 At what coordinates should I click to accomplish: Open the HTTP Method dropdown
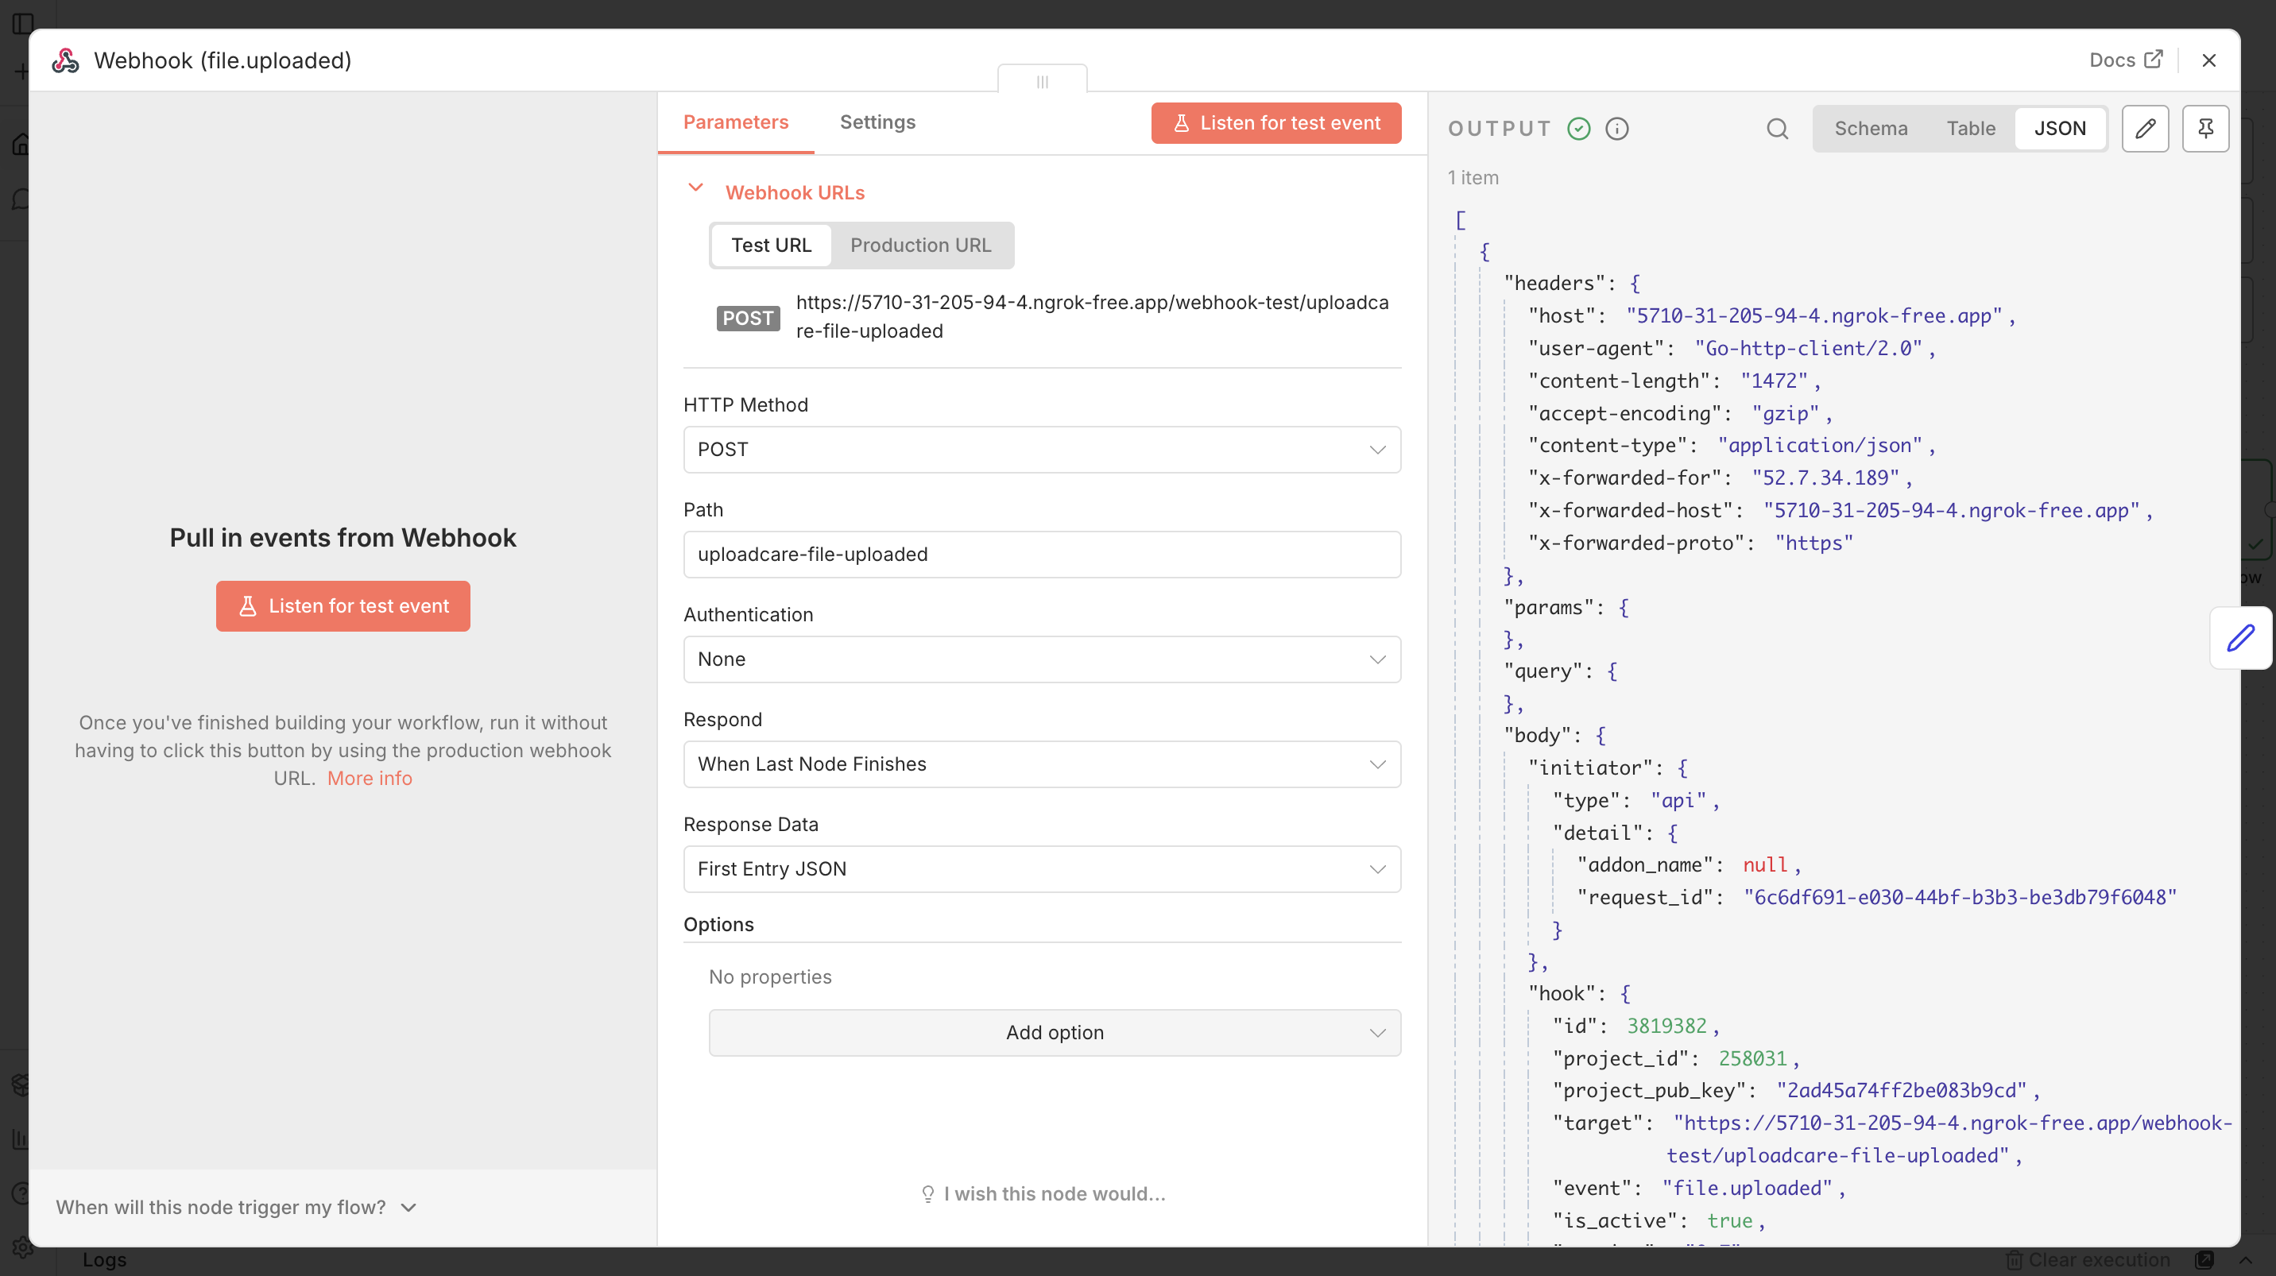coord(1042,450)
